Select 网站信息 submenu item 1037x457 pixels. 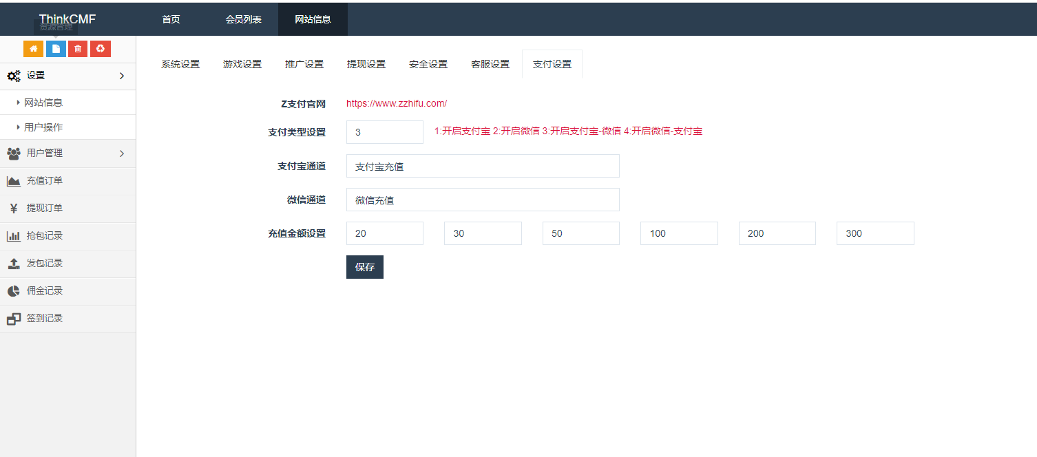tap(43, 103)
